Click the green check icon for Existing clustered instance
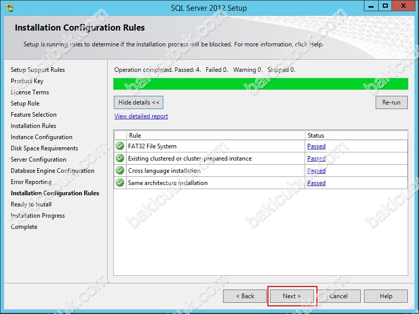Viewport: 419px width, 314px height. (120, 159)
